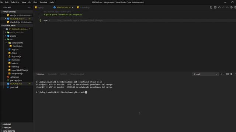Switch to the OUTPUT panel tab
Viewport: 236px width, 132px height.
coord(63,74)
